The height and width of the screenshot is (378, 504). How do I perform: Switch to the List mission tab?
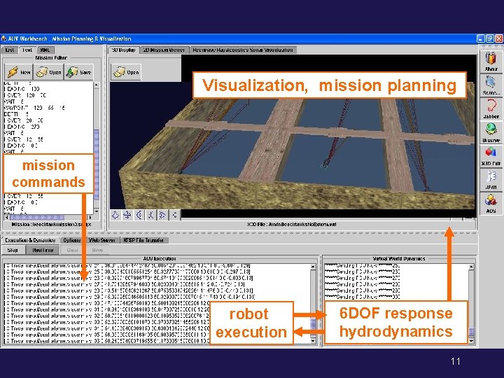(10, 50)
